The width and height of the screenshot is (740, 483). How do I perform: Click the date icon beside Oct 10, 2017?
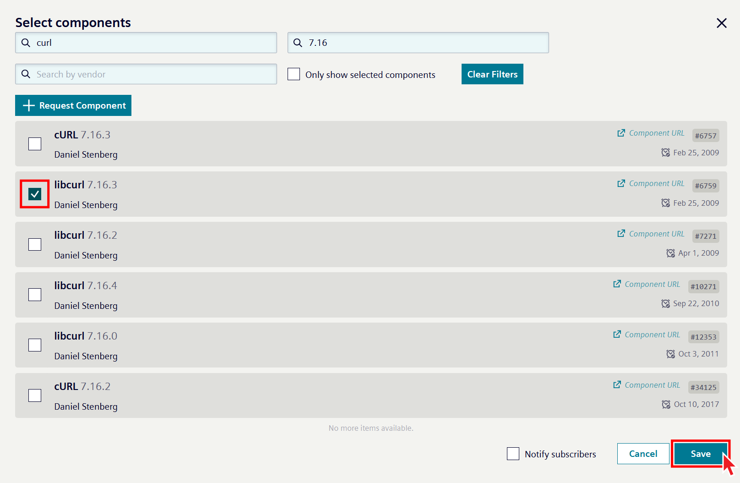[666, 404]
